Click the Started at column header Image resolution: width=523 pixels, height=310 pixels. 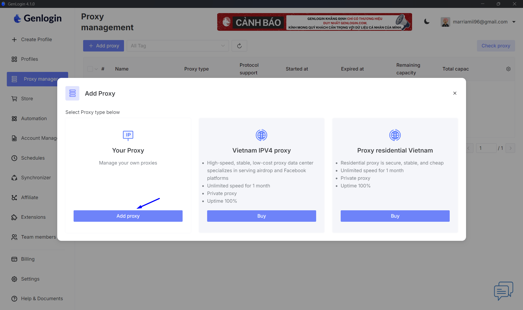tap(297, 69)
